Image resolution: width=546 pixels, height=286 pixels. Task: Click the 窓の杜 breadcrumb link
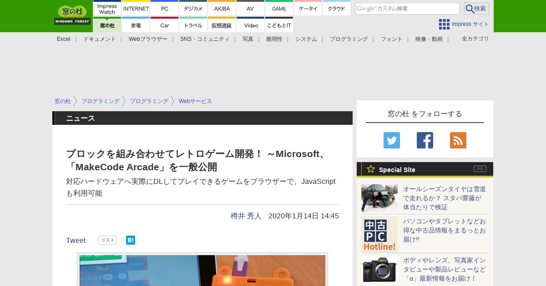63,101
